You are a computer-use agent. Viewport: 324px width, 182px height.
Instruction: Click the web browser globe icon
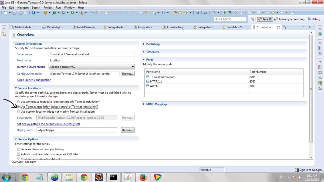click(x=198, y=12)
